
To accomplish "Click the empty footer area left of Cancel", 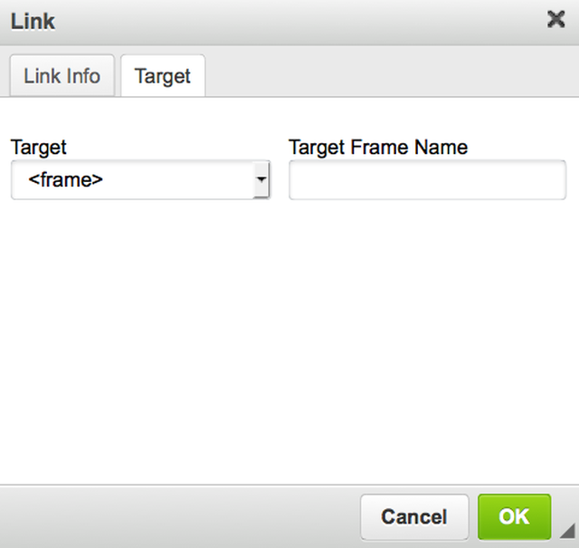I will pos(181,517).
